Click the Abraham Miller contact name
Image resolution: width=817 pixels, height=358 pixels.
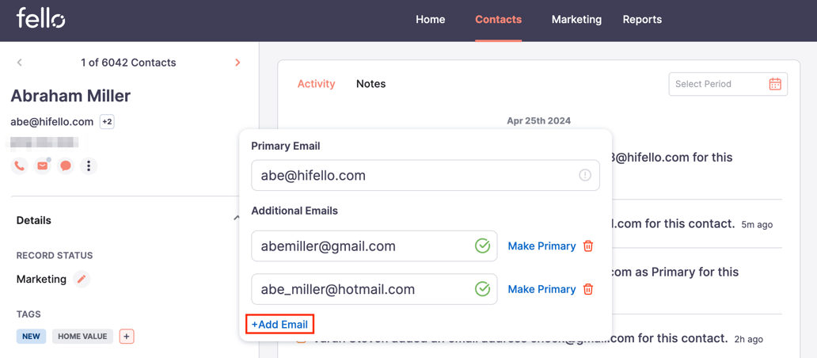(x=70, y=96)
